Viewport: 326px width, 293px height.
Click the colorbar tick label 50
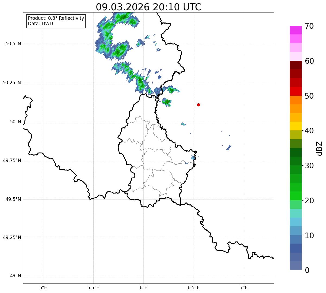(309, 96)
